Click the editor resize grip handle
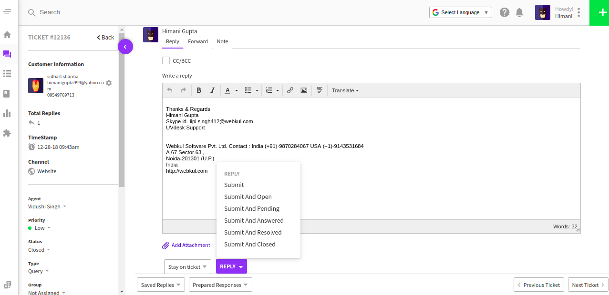The image size is (609, 295). (x=578, y=230)
